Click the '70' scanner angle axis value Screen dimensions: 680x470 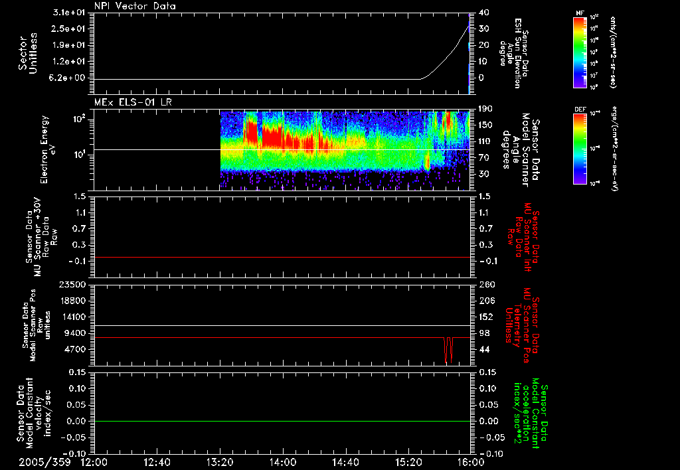[x=484, y=158]
